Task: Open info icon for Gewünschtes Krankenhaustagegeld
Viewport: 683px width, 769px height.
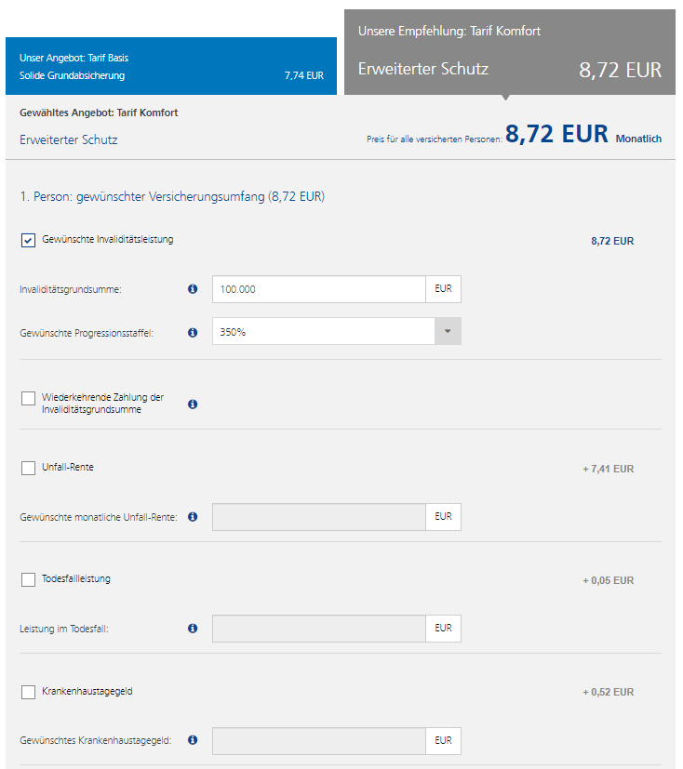Action: [x=193, y=739]
